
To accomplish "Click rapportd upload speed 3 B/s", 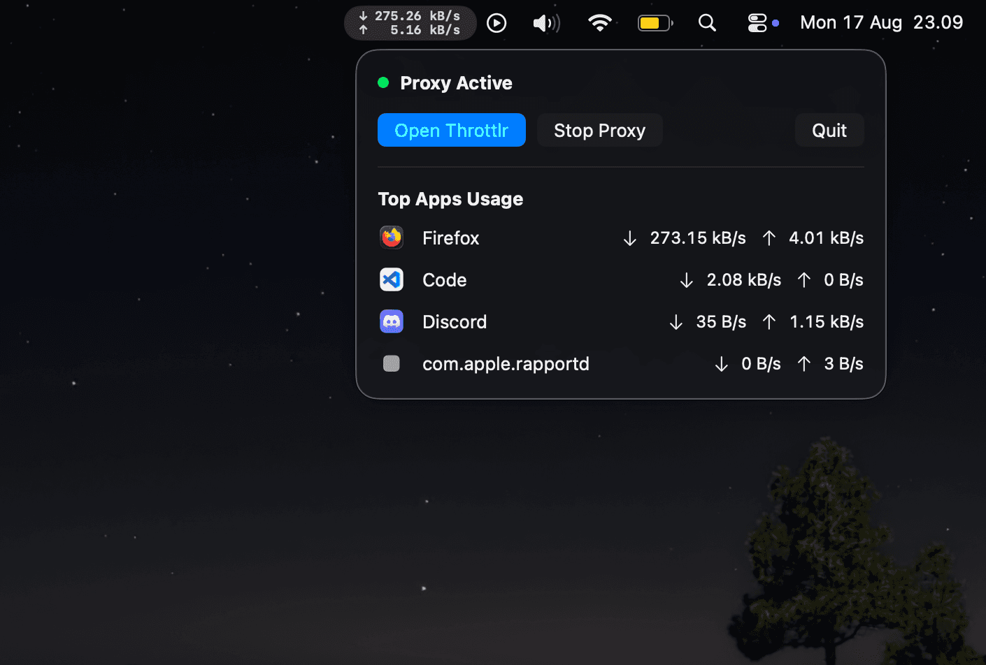I will pyautogui.click(x=843, y=364).
